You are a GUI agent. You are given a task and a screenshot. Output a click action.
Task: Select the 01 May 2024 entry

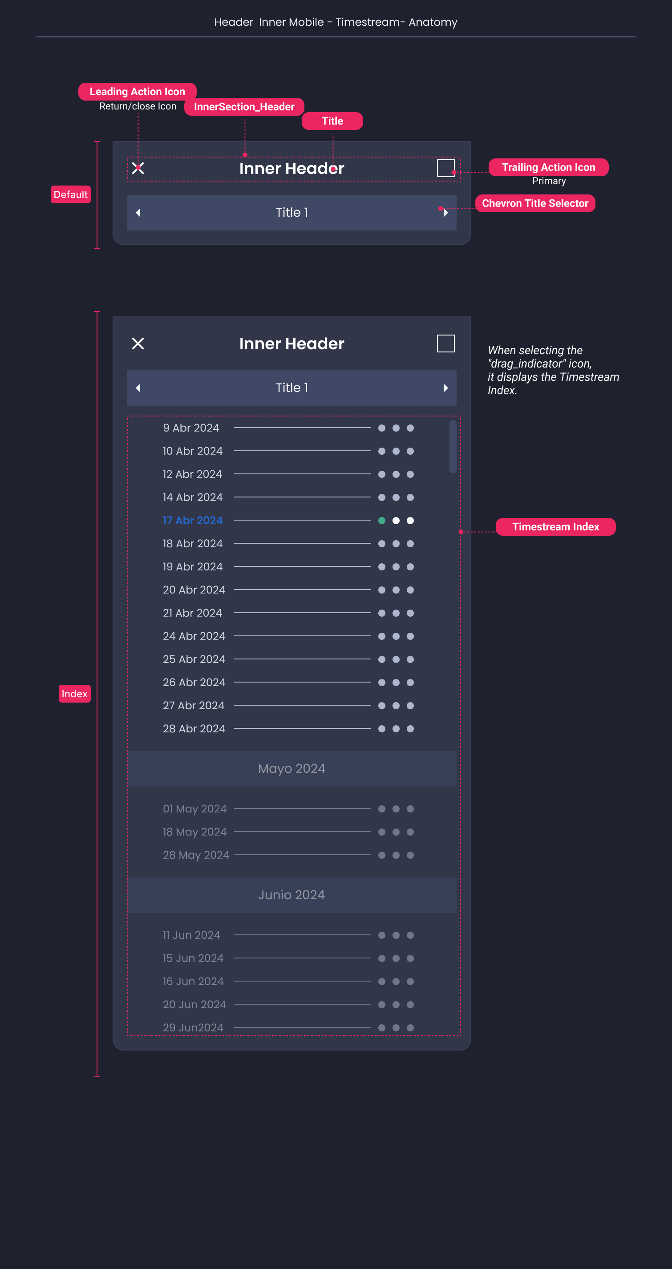click(194, 808)
